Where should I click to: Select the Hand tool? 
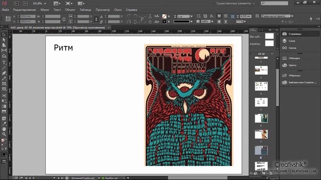coord(4,129)
